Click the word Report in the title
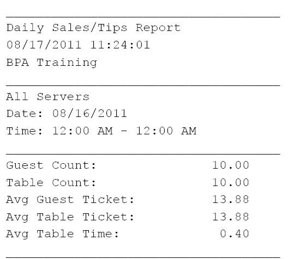288x259 pixels. [158, 28]
